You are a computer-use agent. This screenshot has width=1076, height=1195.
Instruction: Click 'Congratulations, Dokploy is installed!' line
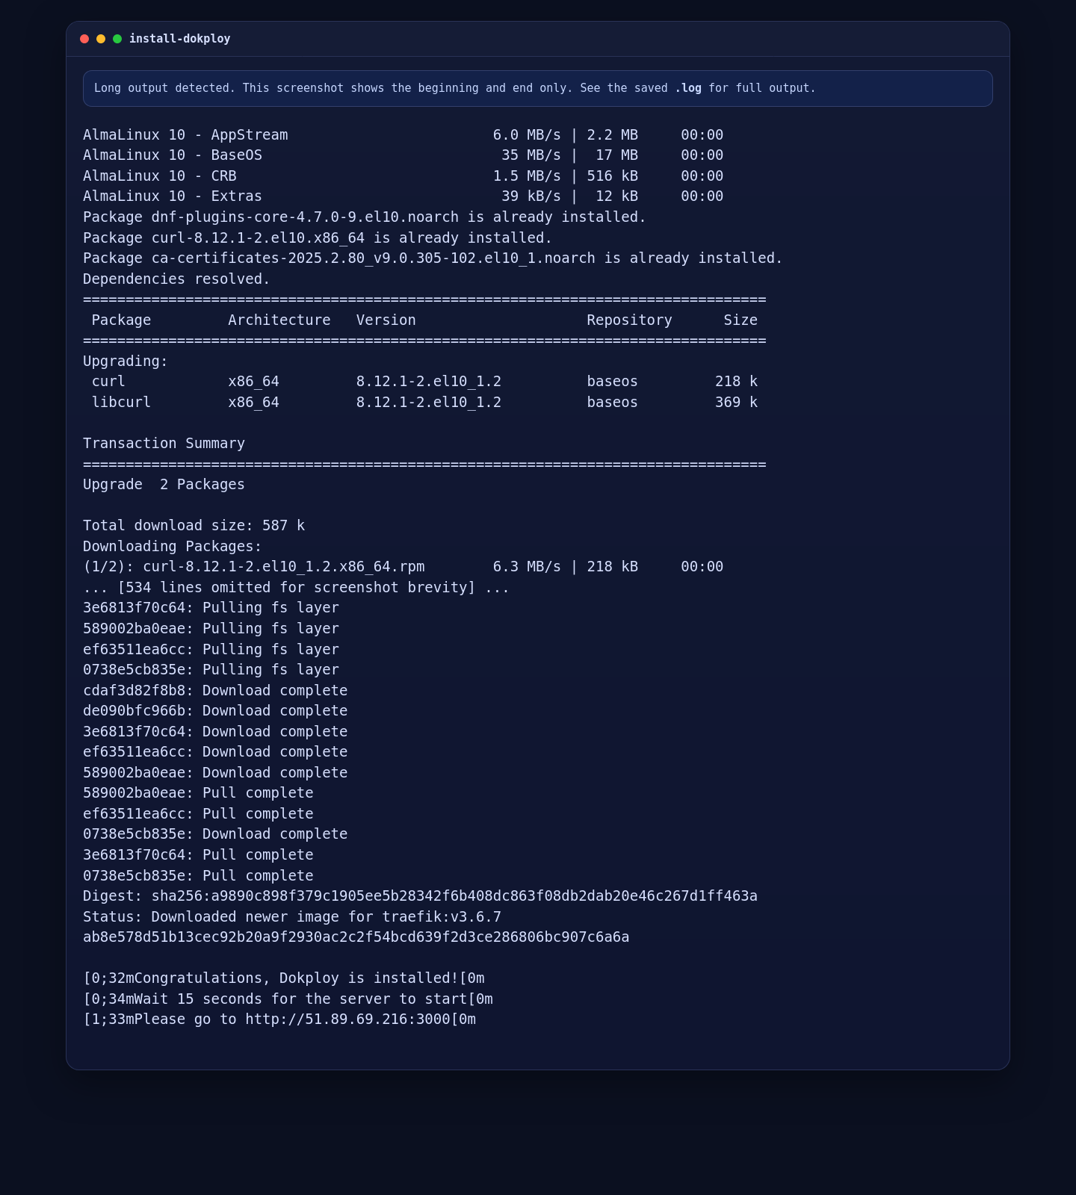[284, 978]
